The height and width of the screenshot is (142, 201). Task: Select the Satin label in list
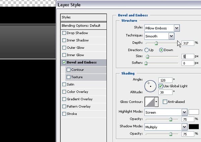pyautogui.click(x=70, y=85)
